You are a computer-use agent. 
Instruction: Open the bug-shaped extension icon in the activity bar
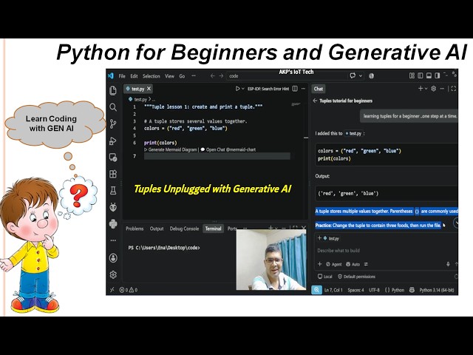[x=113, y=207]
